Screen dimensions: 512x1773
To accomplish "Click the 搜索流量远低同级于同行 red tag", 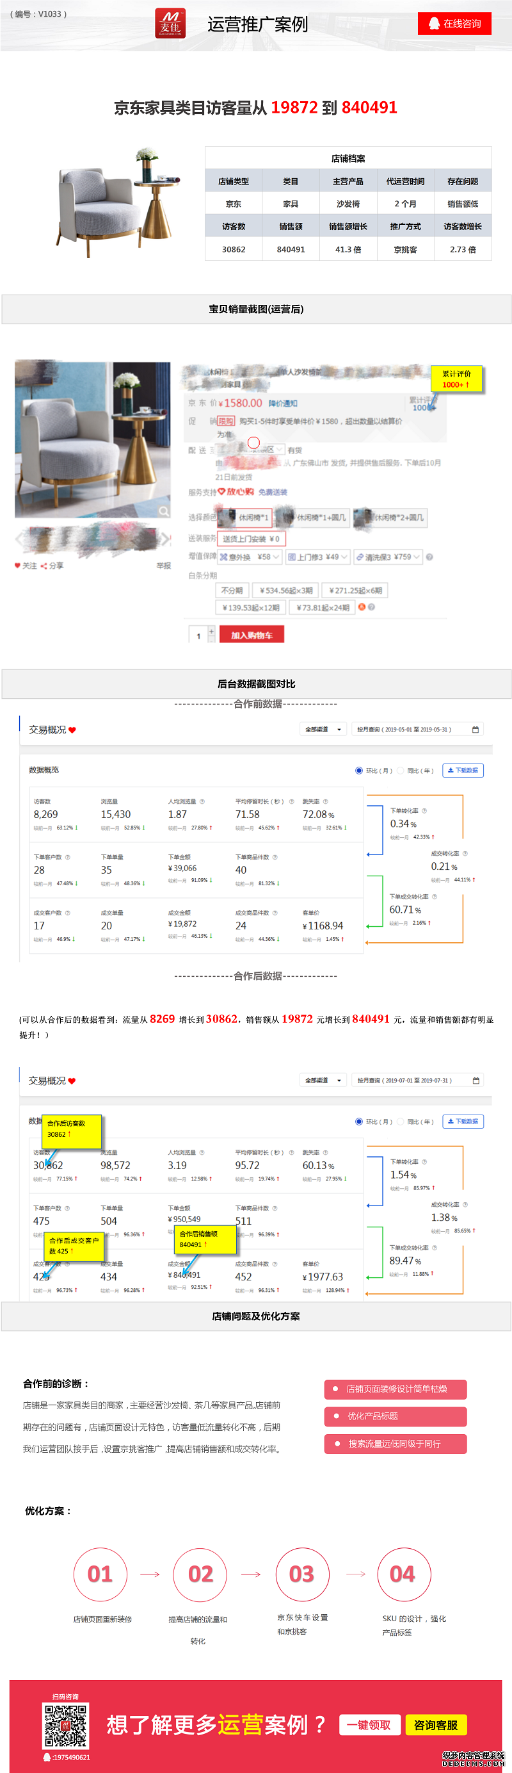I will point(395,1444).
